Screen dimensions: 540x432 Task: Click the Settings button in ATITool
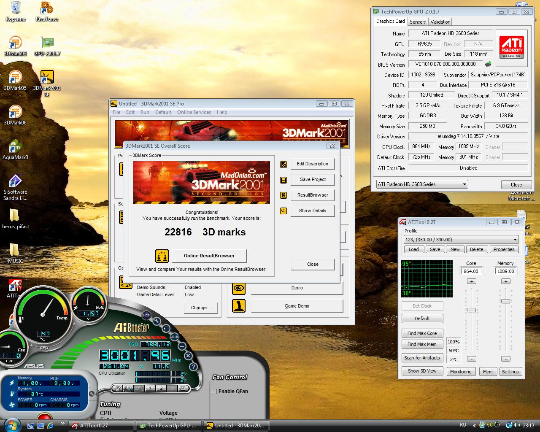point(510,372)
